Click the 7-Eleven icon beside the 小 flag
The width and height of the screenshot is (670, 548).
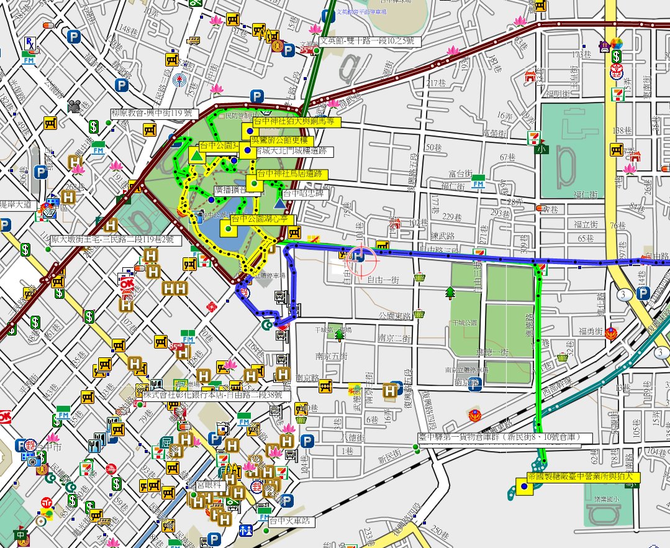(x=534, y=137)
